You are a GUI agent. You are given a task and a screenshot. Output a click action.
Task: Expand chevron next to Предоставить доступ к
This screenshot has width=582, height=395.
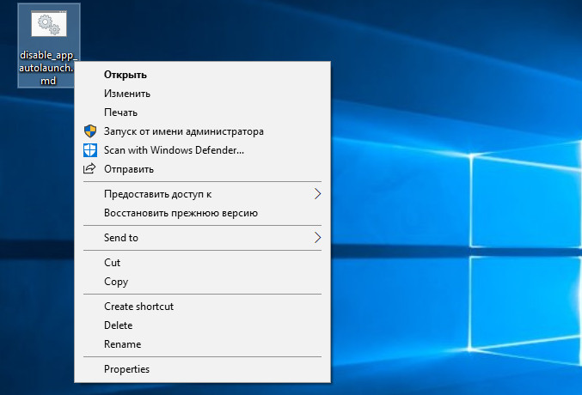click(317, 193)
